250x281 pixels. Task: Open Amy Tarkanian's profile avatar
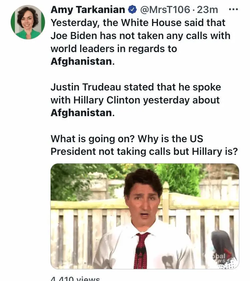[x=28, y=22]
